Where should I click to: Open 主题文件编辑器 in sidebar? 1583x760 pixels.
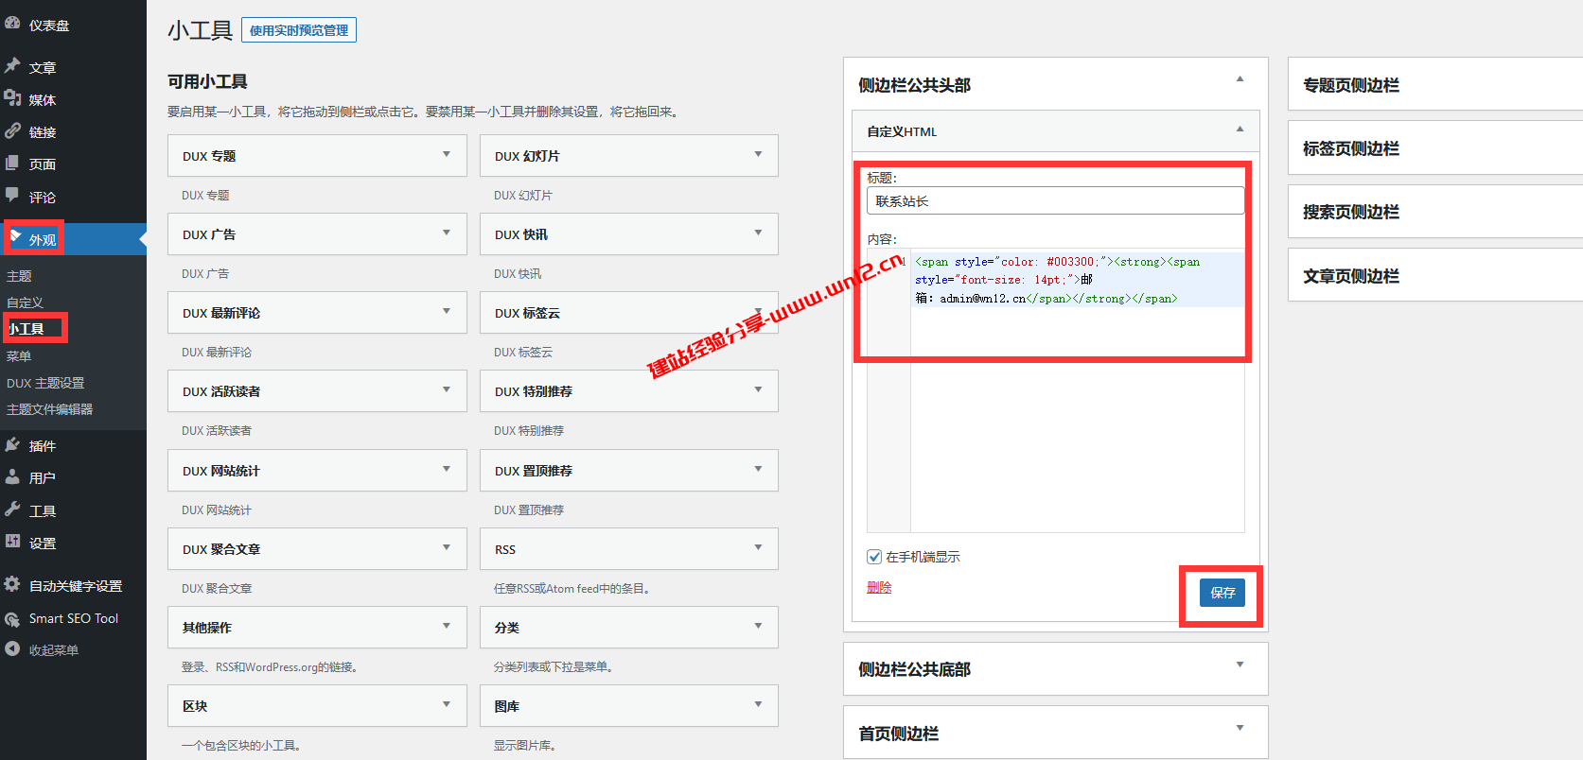pyautogui.click(x=49, y=409)
